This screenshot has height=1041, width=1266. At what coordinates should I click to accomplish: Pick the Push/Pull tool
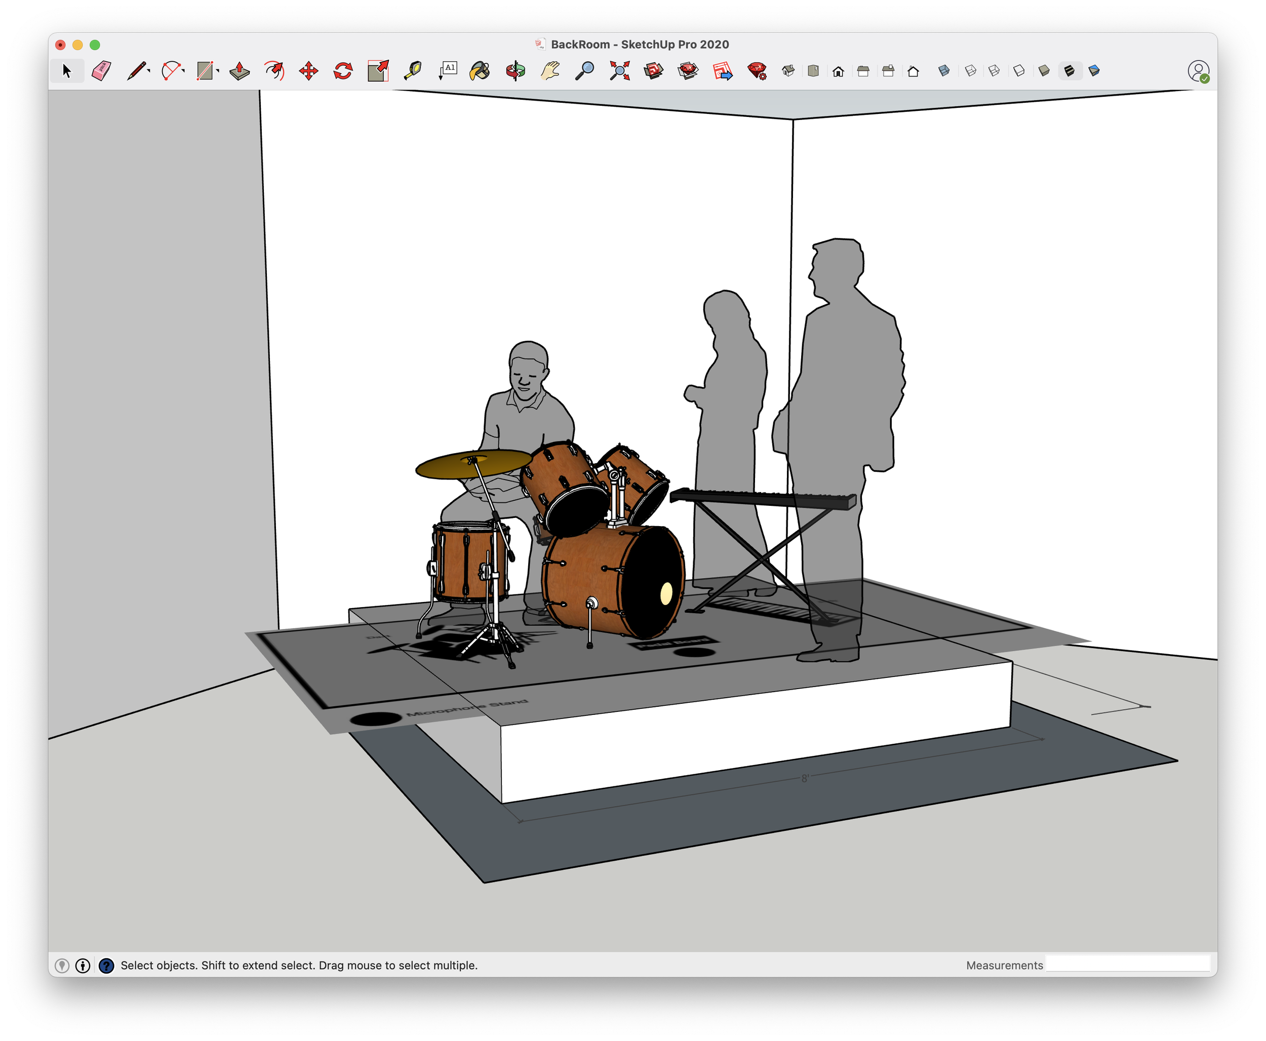coord(240,71)
